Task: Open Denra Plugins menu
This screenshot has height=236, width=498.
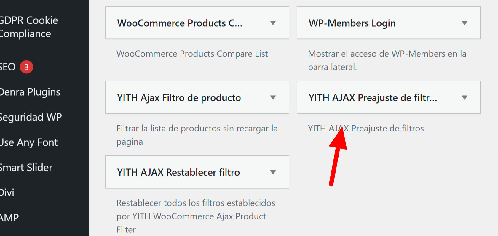Action: [30, 92]
